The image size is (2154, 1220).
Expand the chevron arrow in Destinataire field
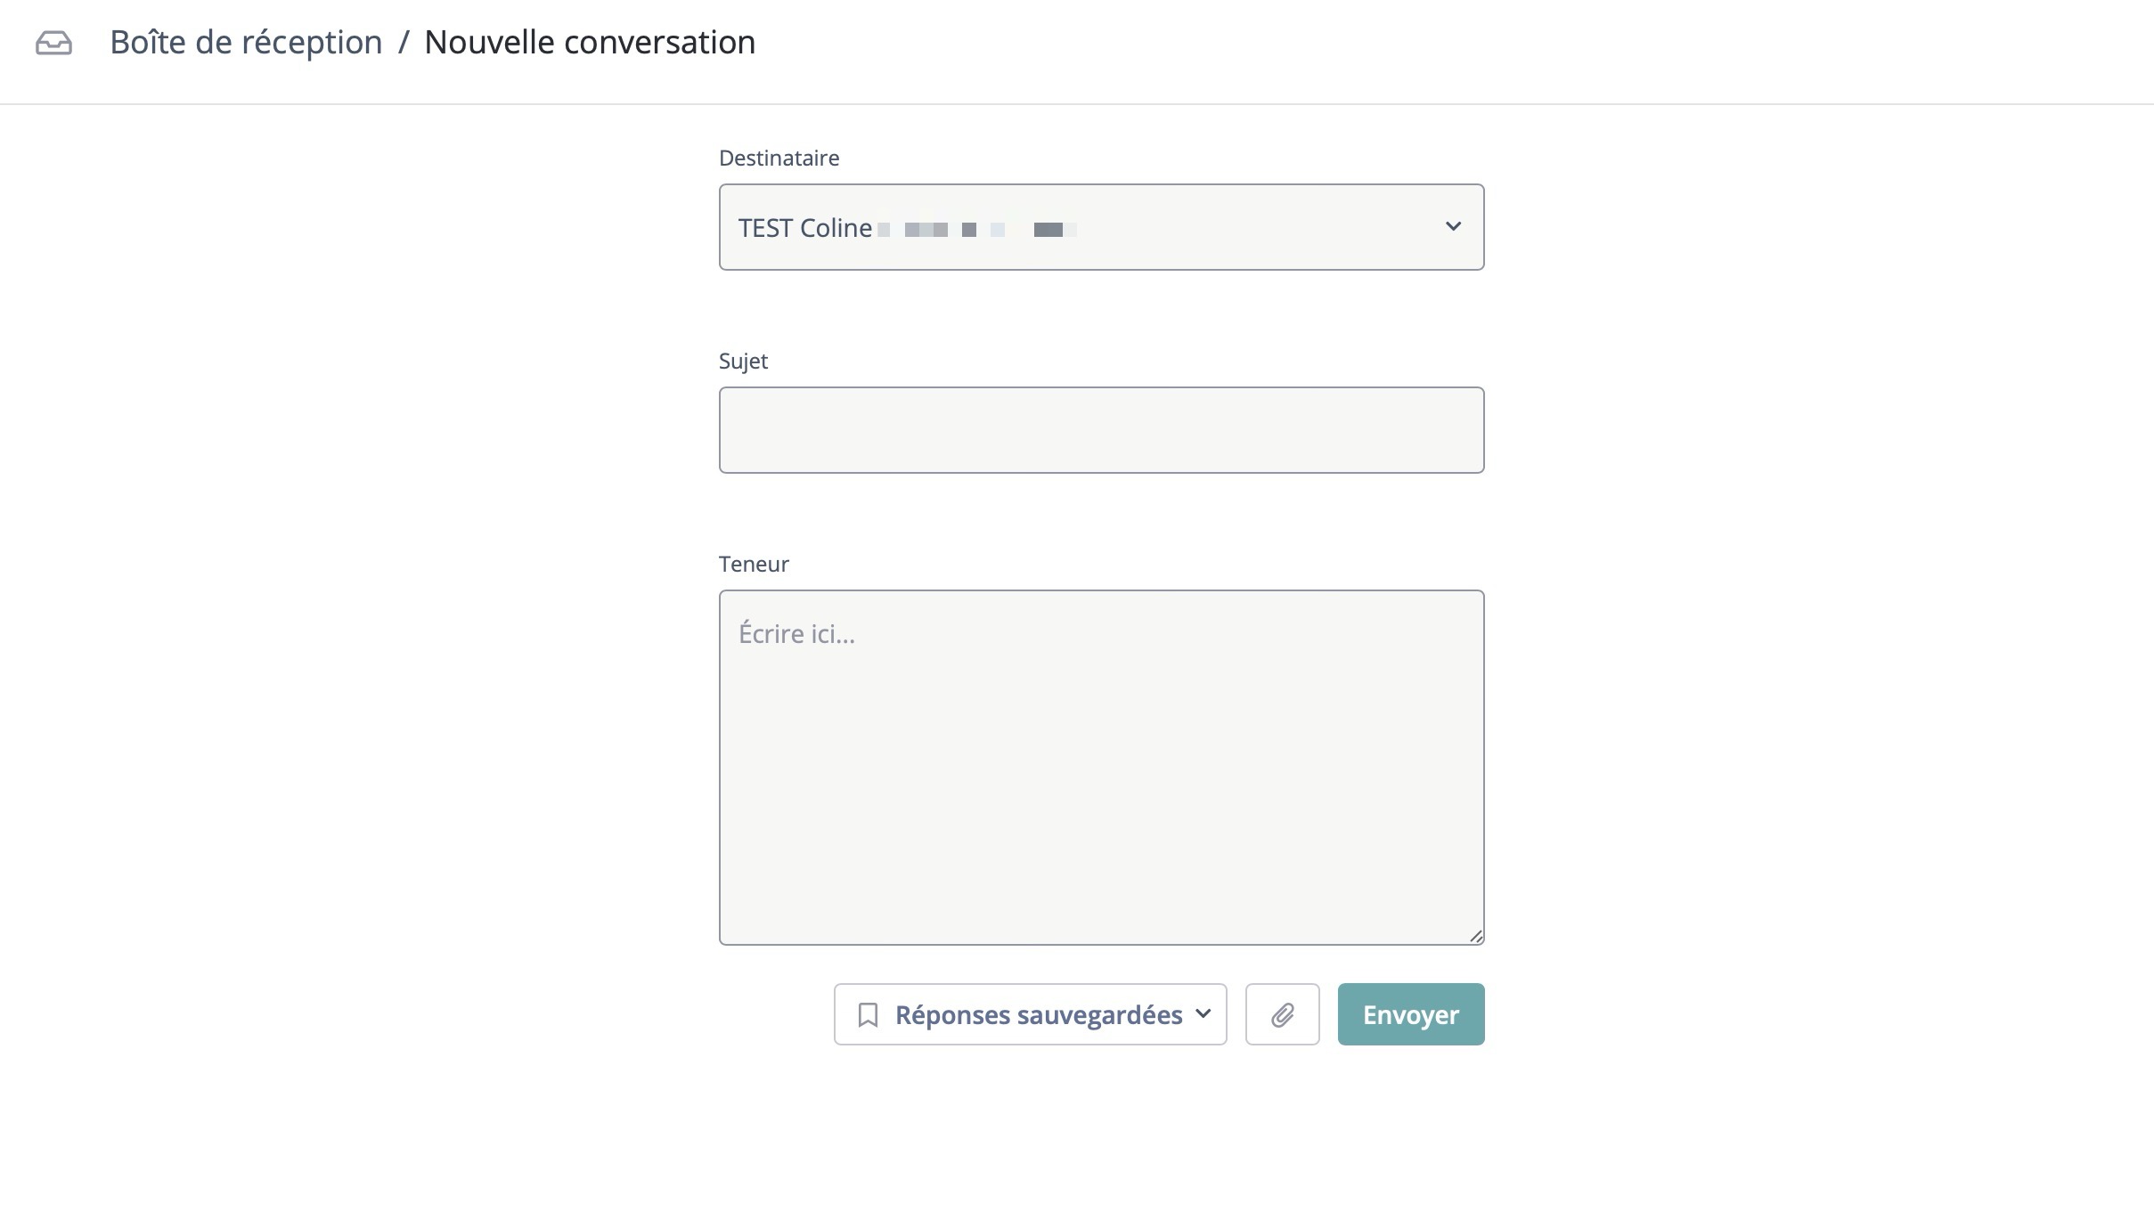coord(1453,226)
